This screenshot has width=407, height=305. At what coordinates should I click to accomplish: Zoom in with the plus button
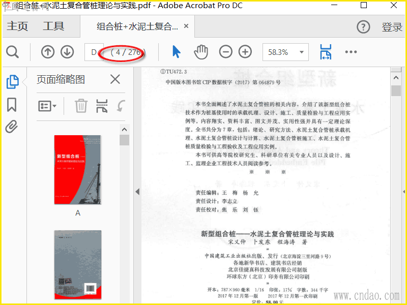point(245,52)
